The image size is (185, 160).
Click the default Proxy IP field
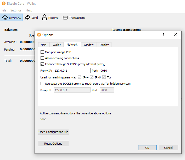[x=72, y=70]
